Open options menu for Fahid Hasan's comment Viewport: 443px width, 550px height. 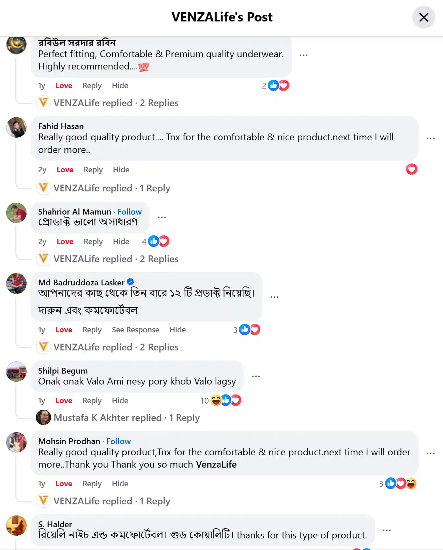pyautogui.click(x=430, y=138)
